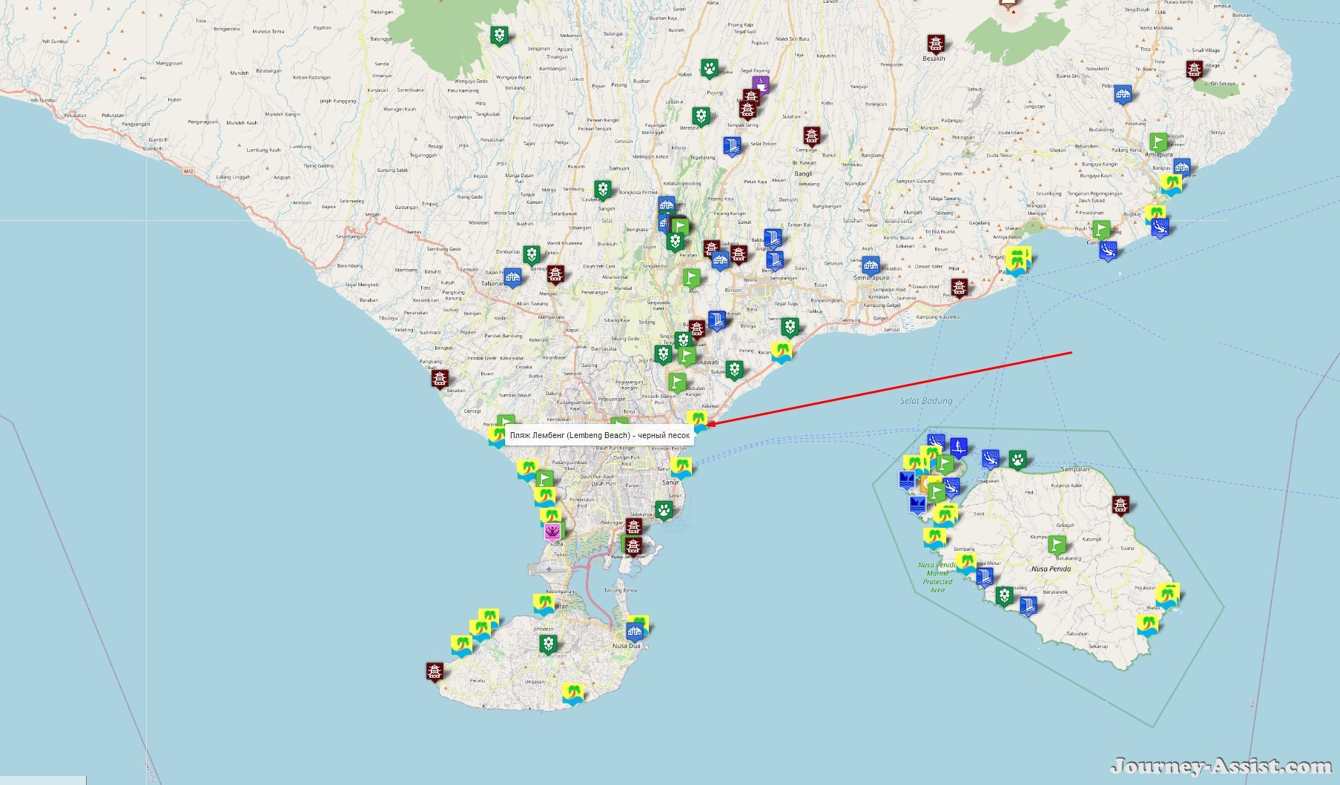The image size is (1340, 785).
Task: Click the Nusa Penida Marine Protected Area label
Action: [x=937, y=577]
